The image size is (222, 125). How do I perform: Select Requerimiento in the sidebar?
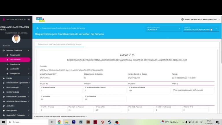[15, 60]
